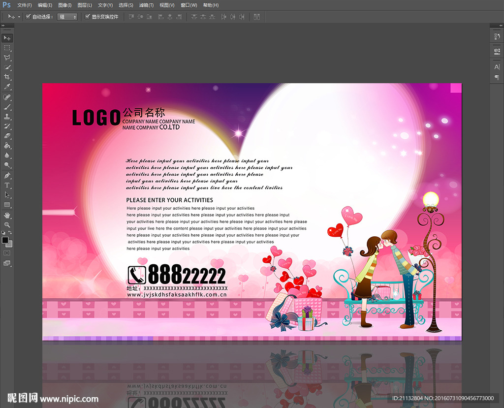This screenshot has width=504, height=408.
Task: Distribute right edges of layers
Action: pyautogui.click(x=242, y=16)
